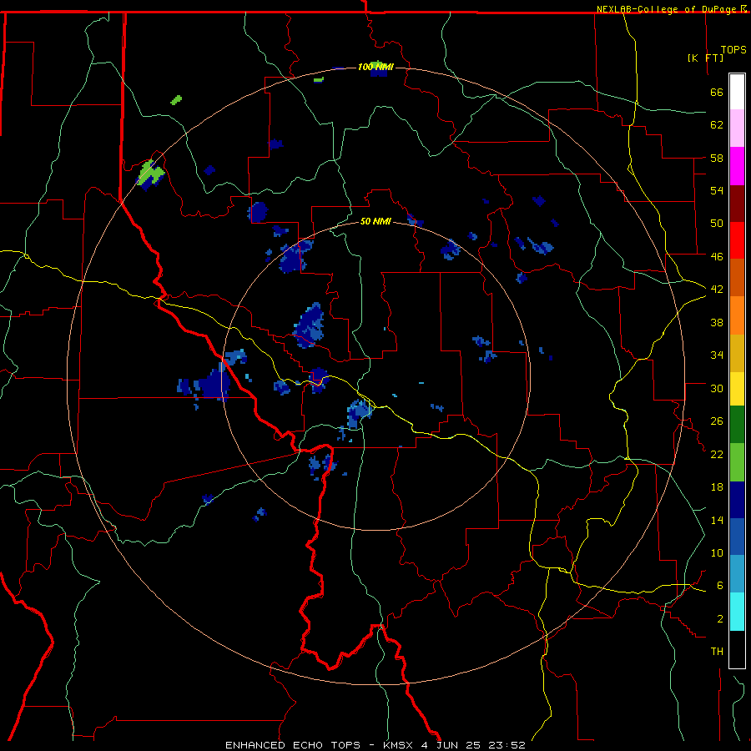
Task: Click the NEXLAB-College of DuPage credit text
Action: click(668, 9)
